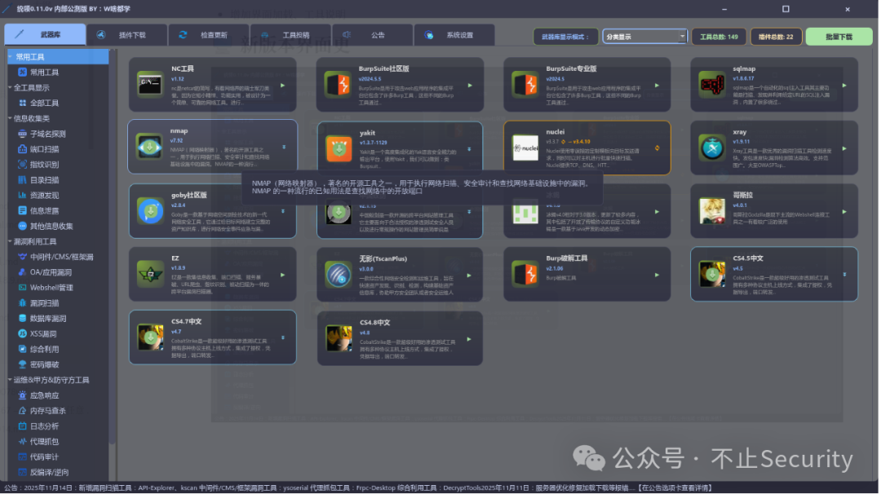
Task: Click the Webshell管理 sidebar icon
Action: tap(23, 288)
